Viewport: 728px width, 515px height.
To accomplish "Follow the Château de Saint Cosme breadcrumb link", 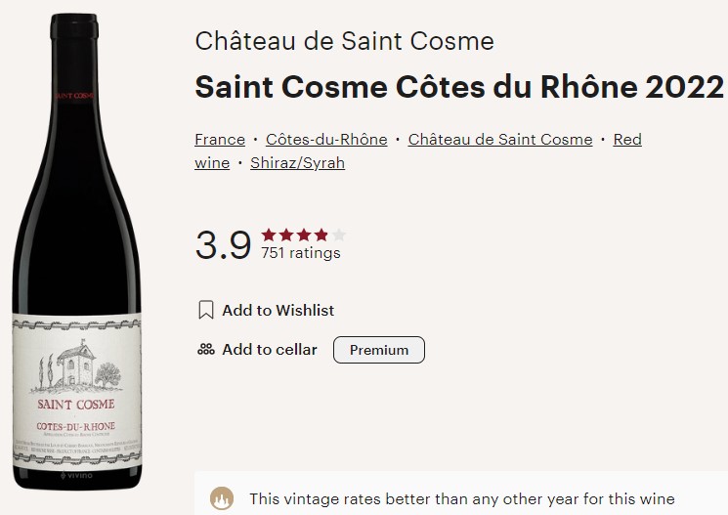I will point(500,140).
